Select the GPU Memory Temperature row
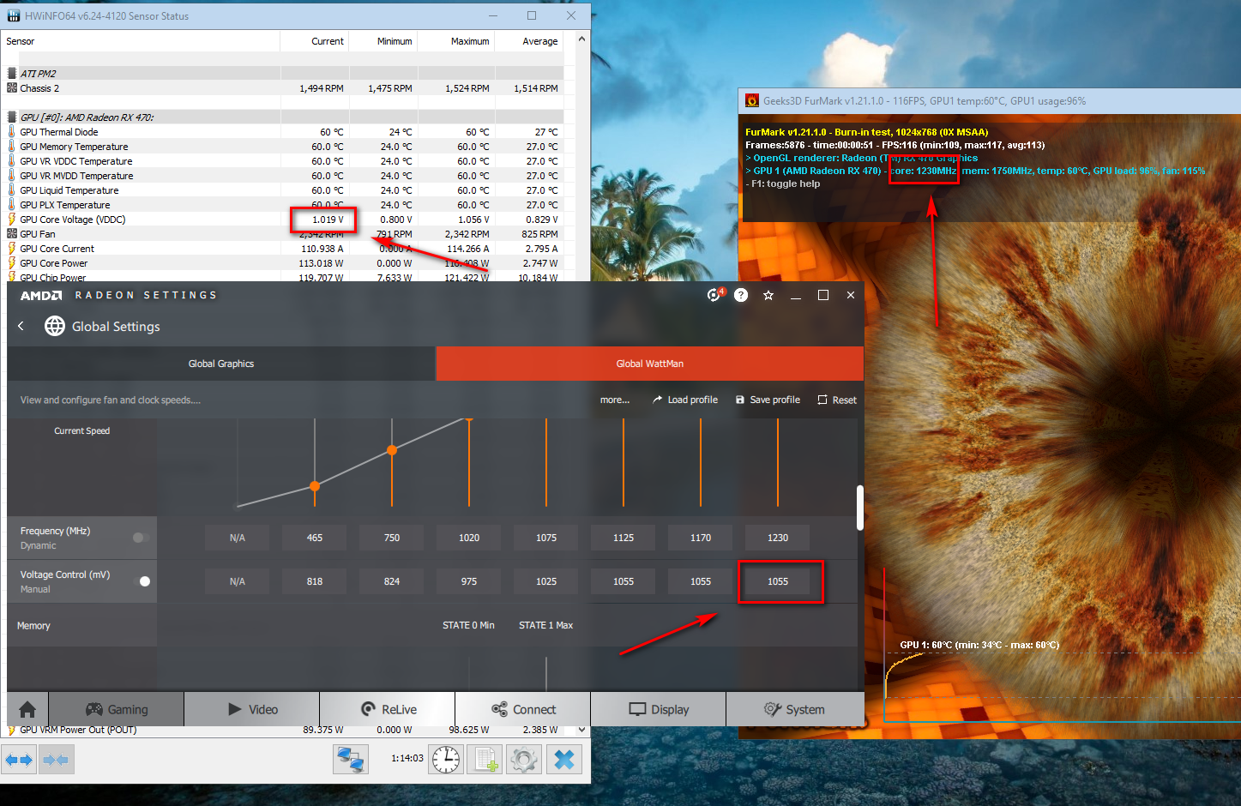The image size is (1241, 806). [283, 147]
